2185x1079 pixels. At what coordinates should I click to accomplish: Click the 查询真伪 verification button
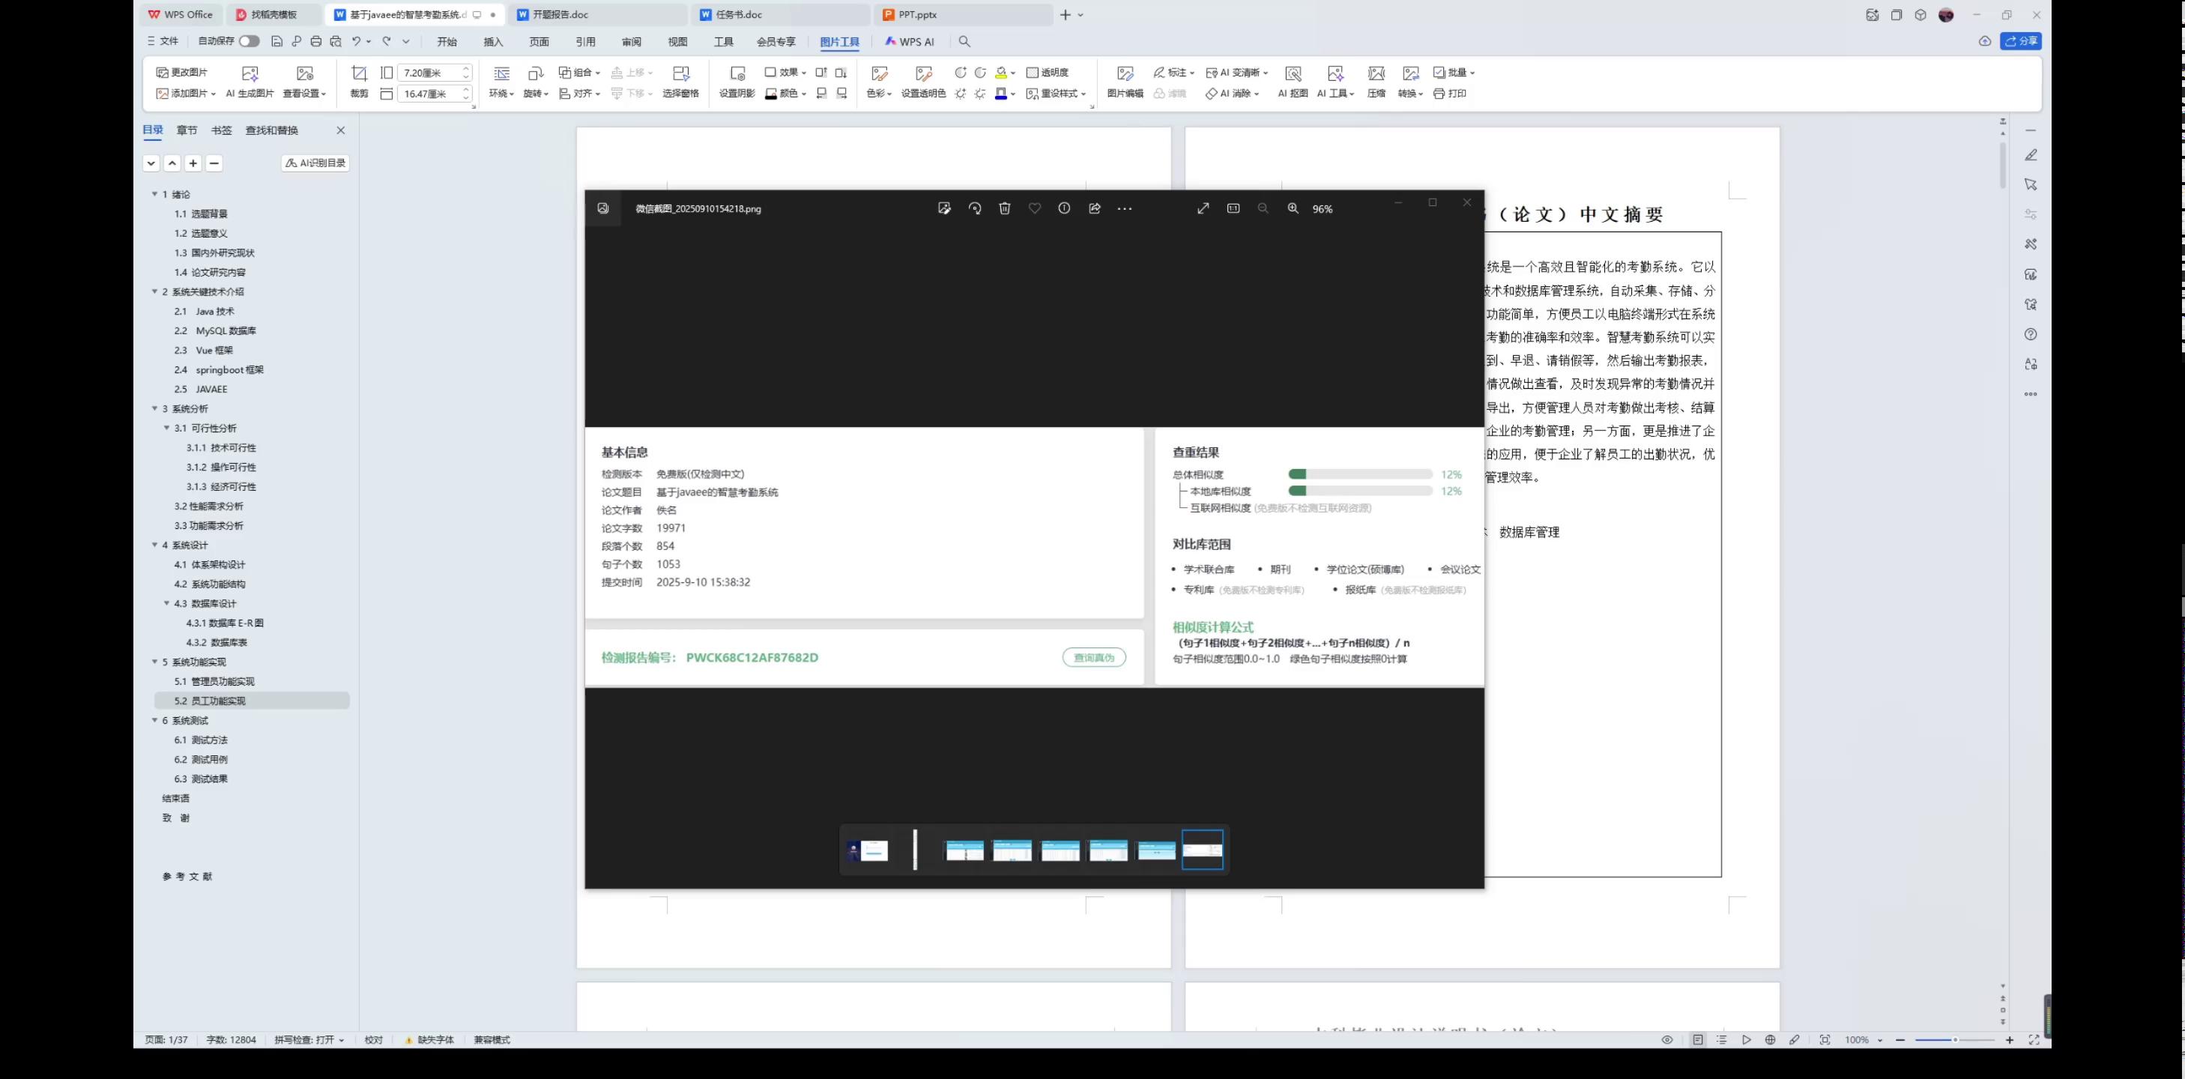pyautogui.click(x=1093, y=657)
